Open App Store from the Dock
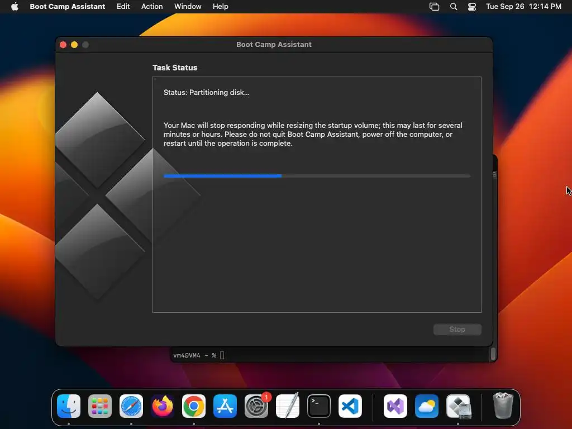This screenshot has width=572, height=429. click(225, 406)
